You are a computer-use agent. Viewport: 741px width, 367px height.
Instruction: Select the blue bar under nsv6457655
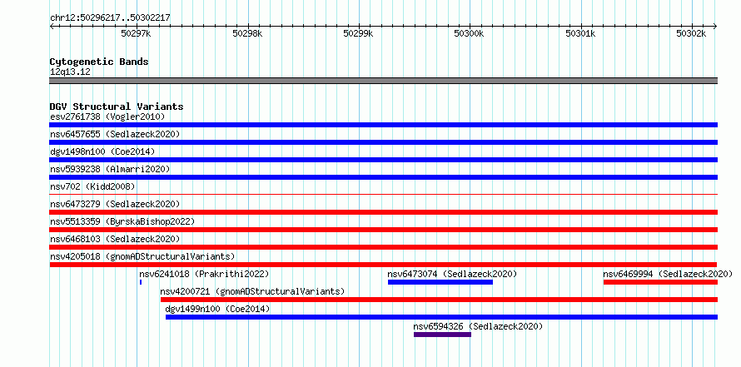383,142
